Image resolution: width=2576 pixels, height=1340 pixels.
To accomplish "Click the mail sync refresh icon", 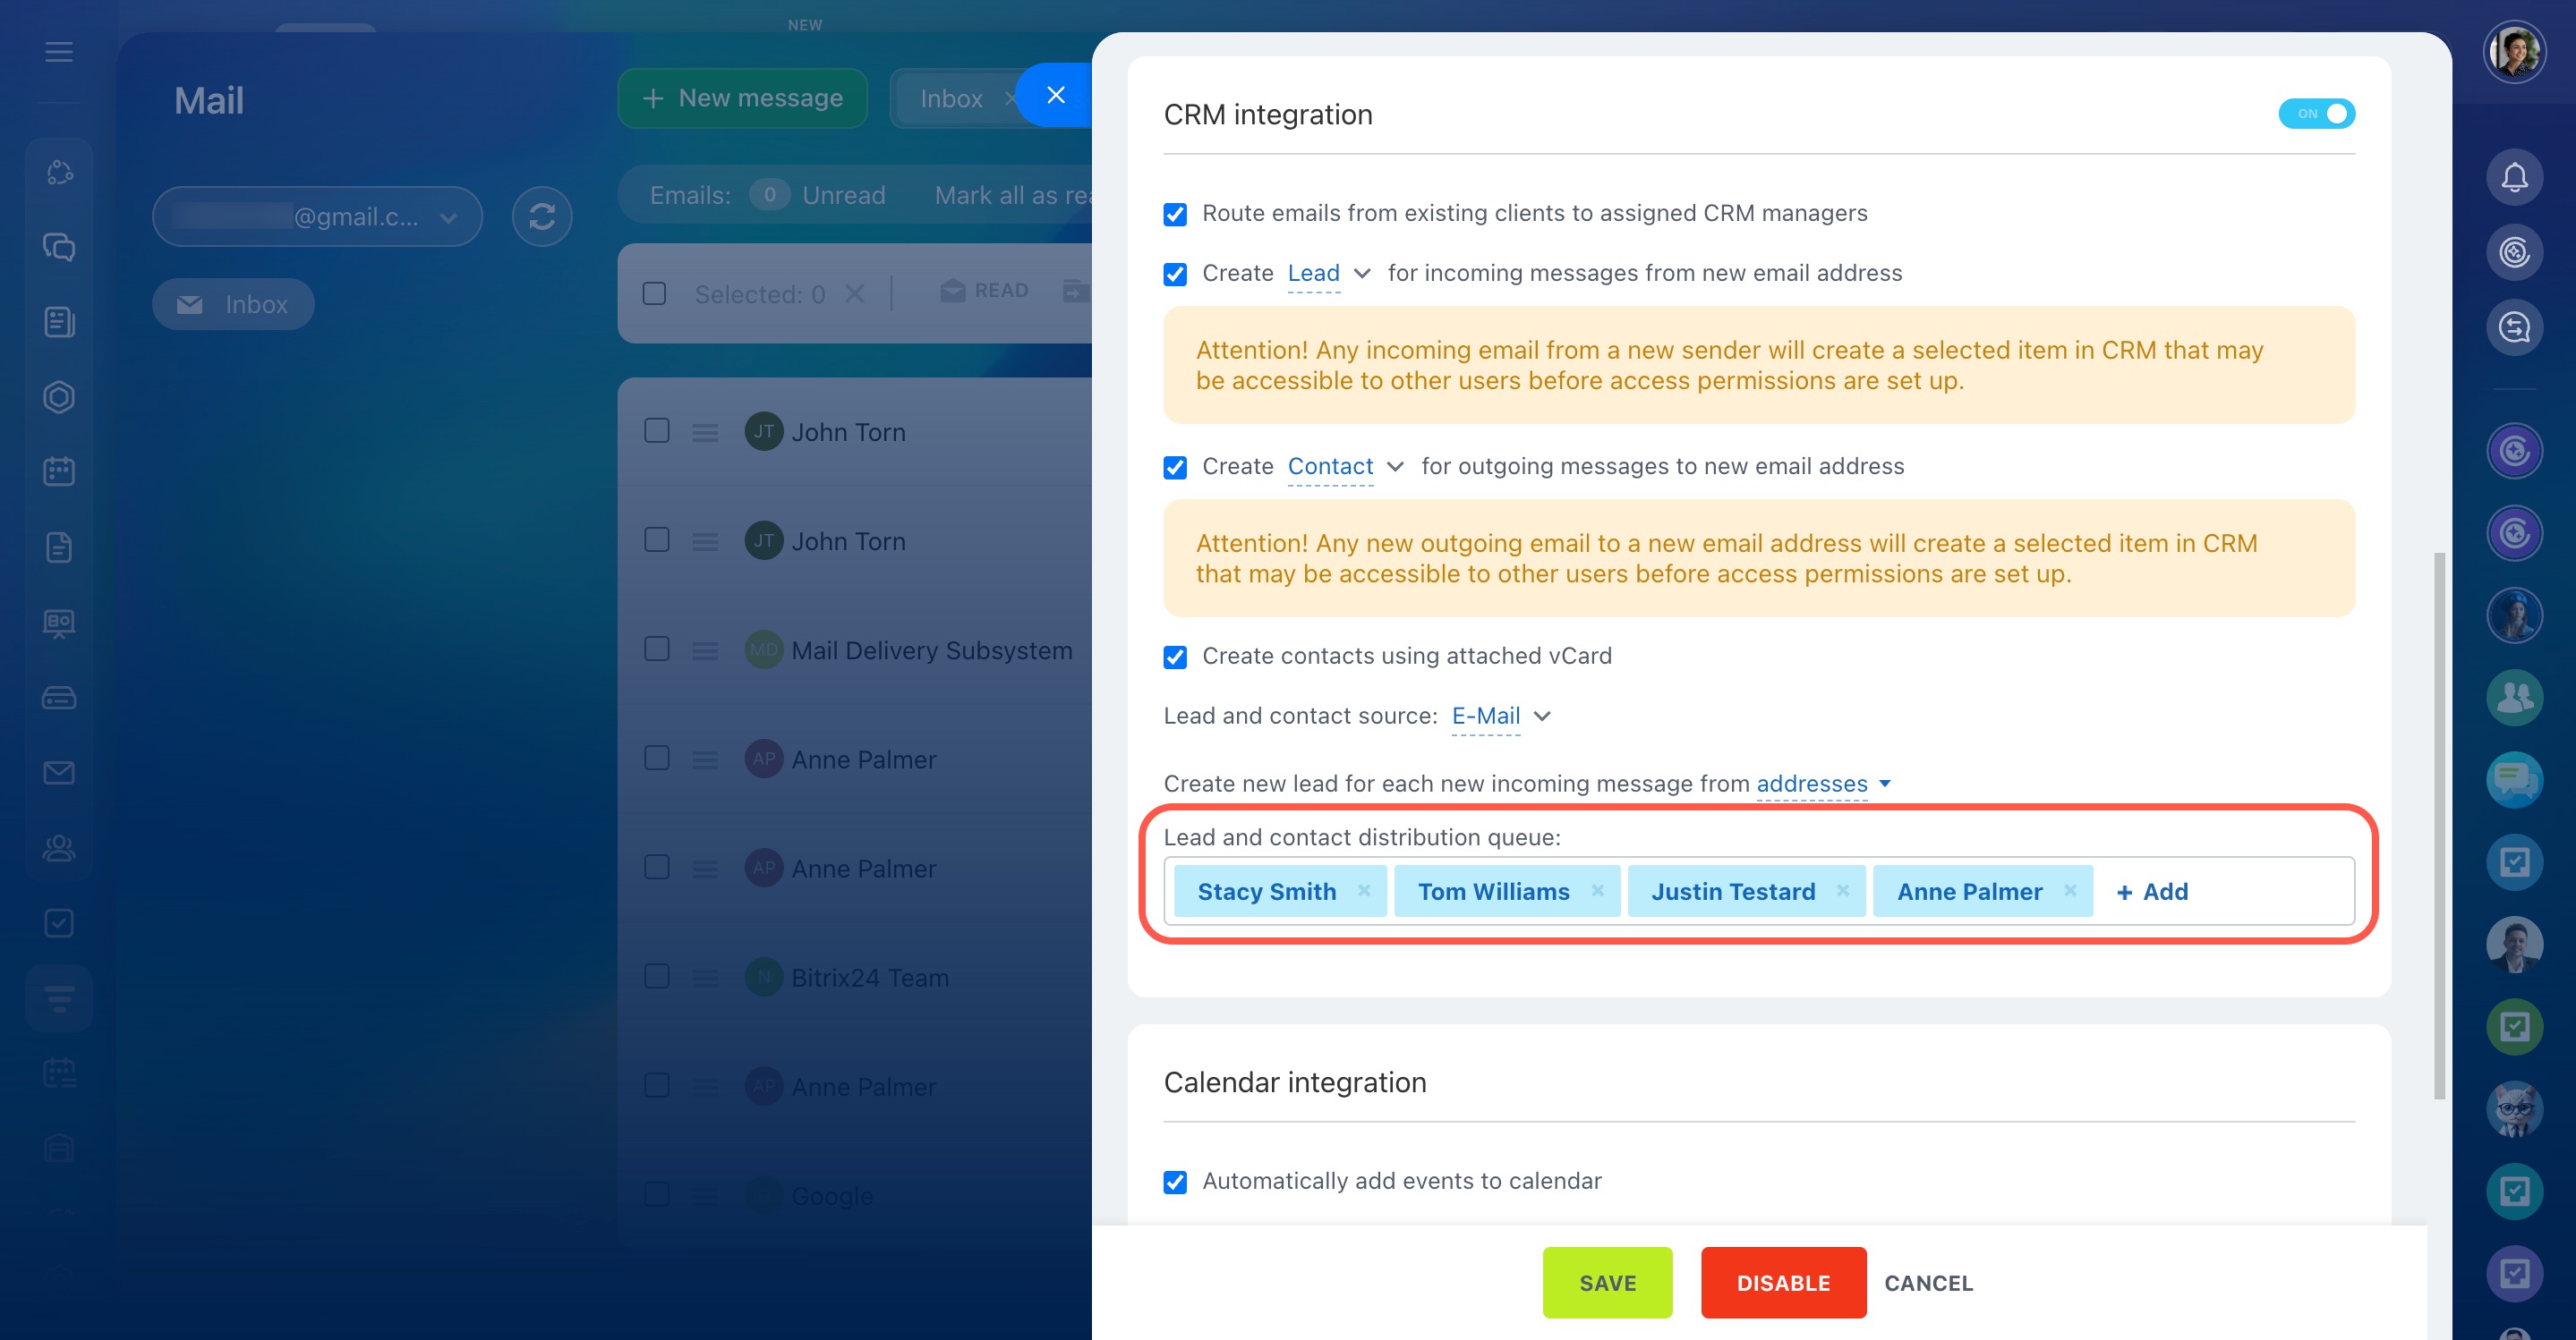I will click(x=542, y=216).
